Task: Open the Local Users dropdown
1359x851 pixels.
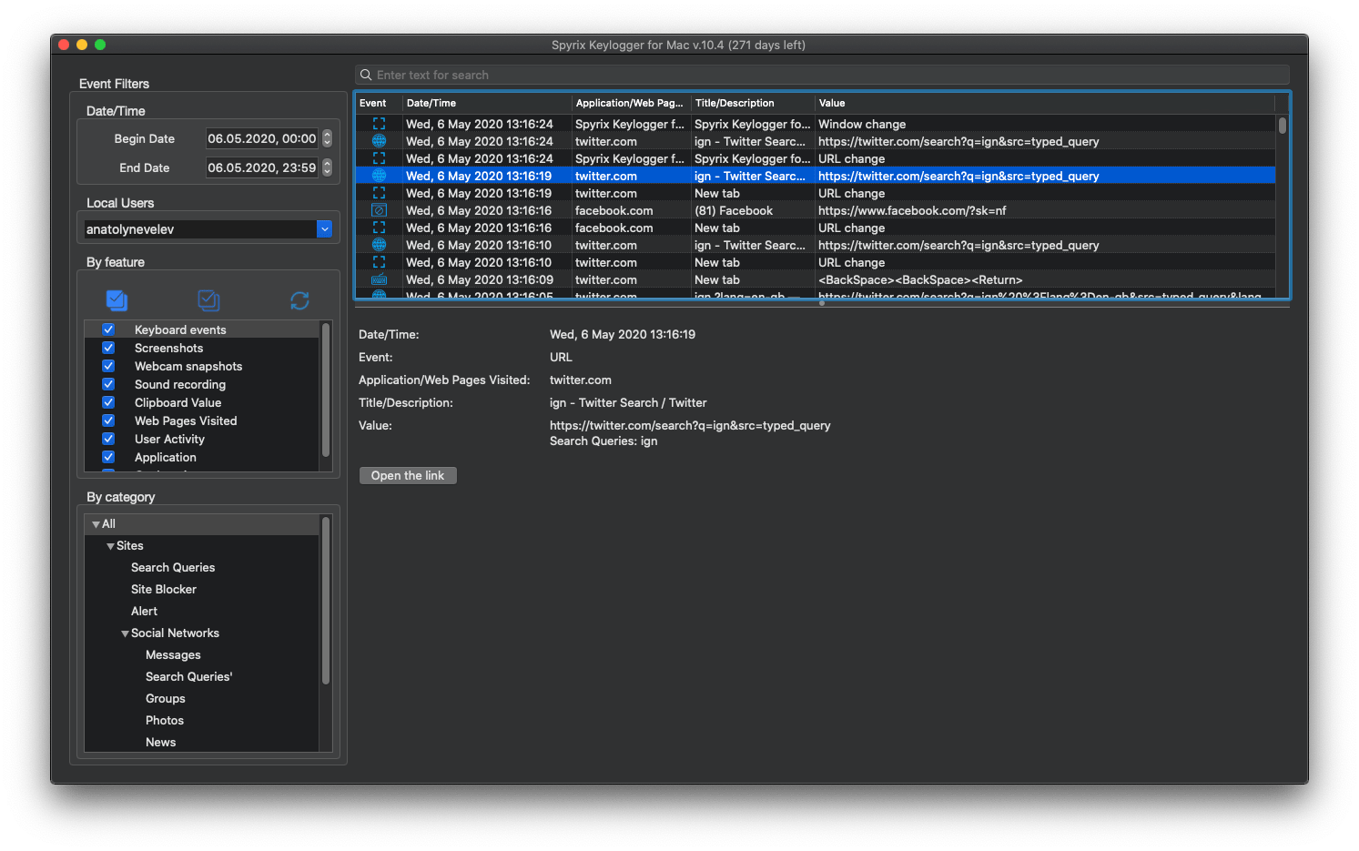Action: tap(324, 228)
